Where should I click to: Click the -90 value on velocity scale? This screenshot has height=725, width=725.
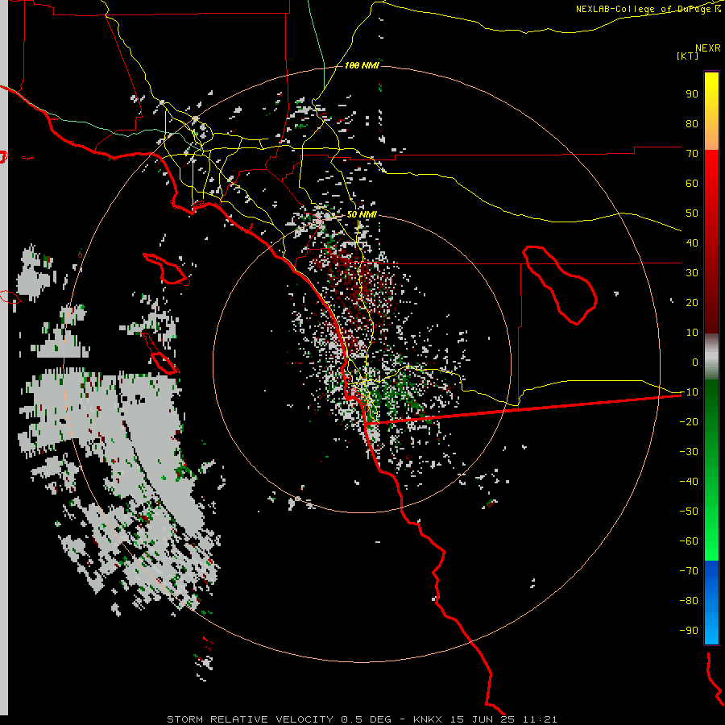click(689, 631)
